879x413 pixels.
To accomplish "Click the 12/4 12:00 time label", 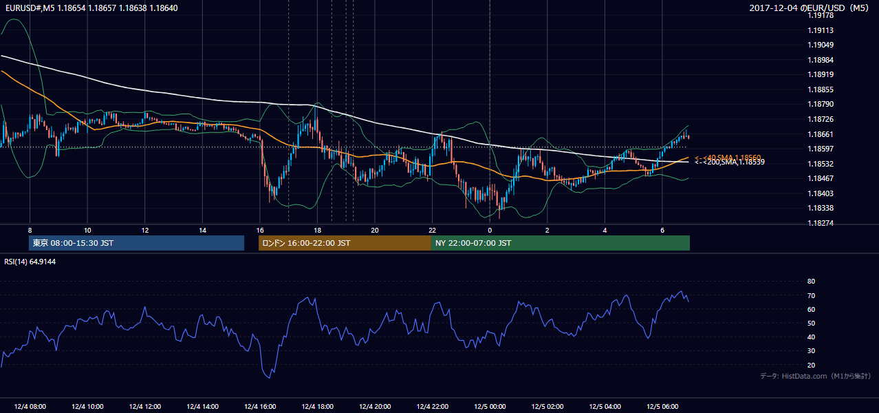I will pyautogui.click(x=144, y=407).
